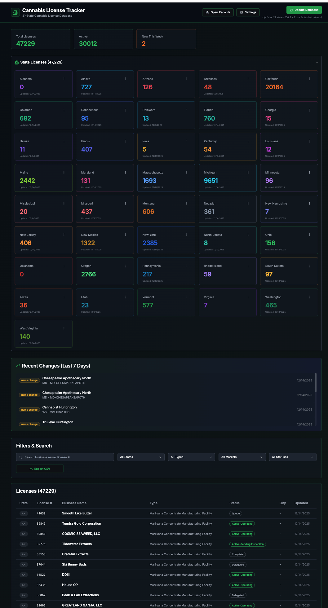Open Arkansas card's three-dot menu

click(x=248, y=79)
